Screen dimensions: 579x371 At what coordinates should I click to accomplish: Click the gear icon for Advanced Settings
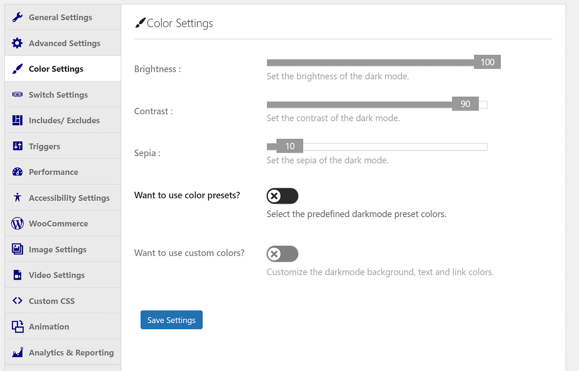tap(17, 43)
